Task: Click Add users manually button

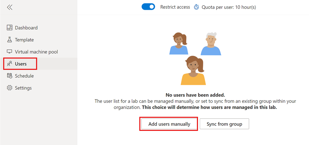Action: tap(169, 124)
